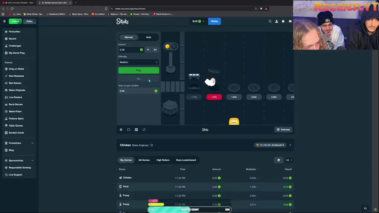Screen dimensions: 379x213
Task: Click the browser address bar URL
Action: tap(130, 9)
